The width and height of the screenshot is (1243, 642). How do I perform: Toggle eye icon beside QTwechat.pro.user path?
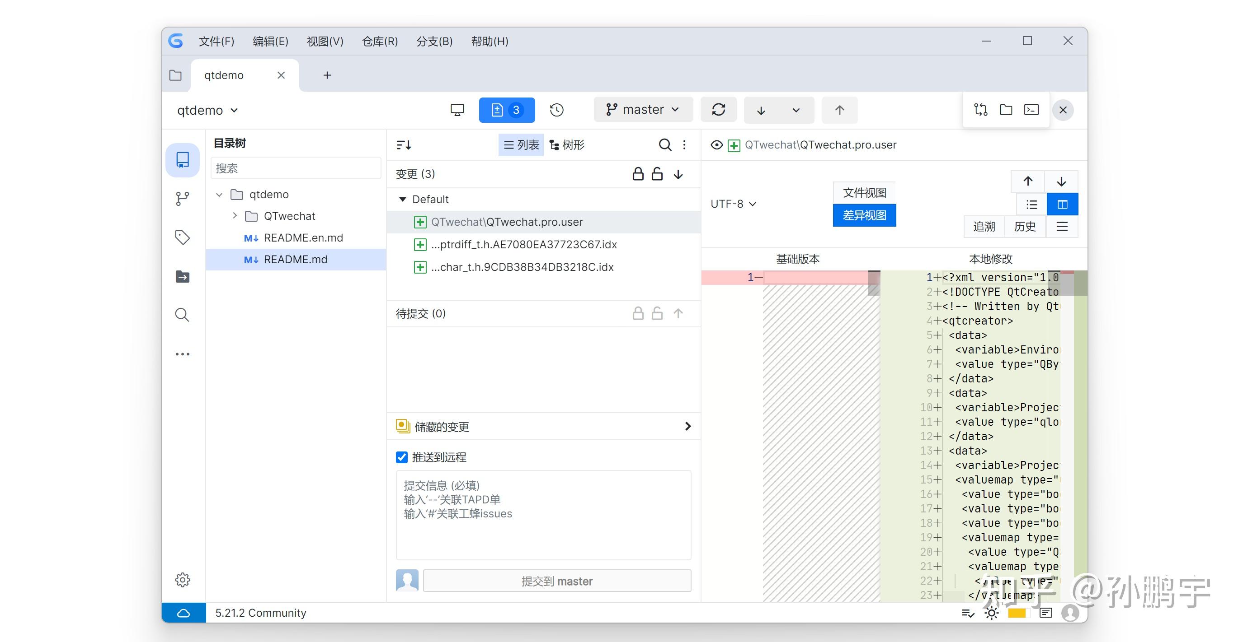click(716, 144)
